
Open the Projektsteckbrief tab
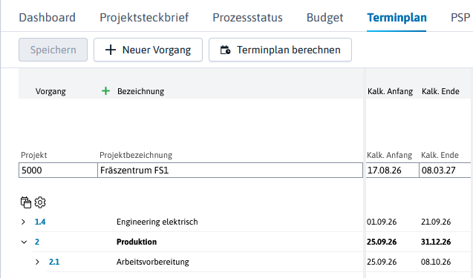144,18
